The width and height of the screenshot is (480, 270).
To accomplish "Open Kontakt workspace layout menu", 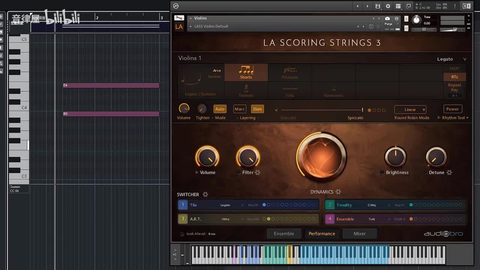I will pyautogui.click(x=398, y=6).
